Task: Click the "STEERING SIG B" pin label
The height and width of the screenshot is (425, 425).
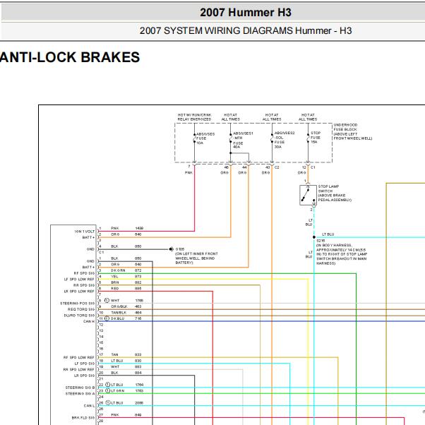Action: [80, 388]
